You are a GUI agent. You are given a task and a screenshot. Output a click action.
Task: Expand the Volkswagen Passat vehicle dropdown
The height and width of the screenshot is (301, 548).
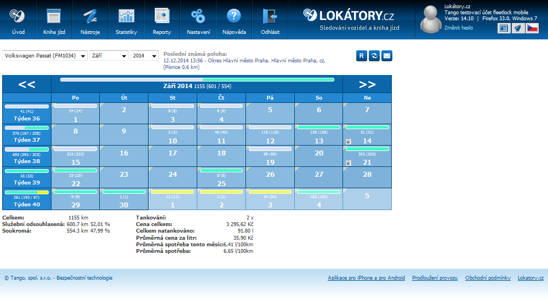point(45,56)
